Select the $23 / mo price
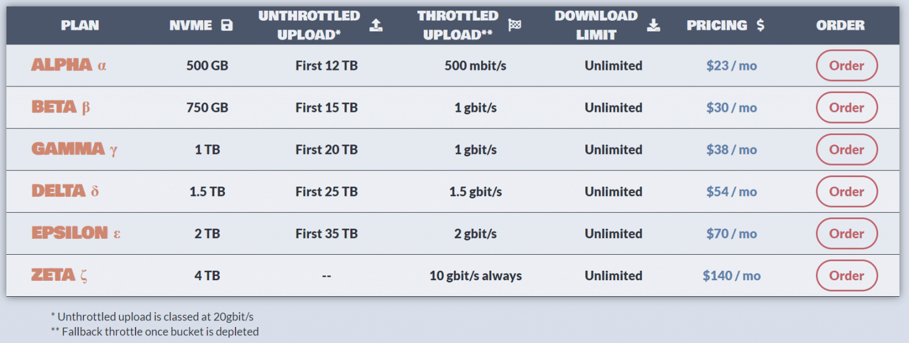The image size is (909, 343). pos(731,65)
